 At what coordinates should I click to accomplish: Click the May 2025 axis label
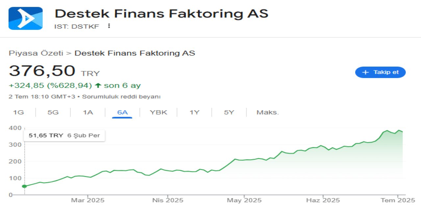(x=244, y=200)
